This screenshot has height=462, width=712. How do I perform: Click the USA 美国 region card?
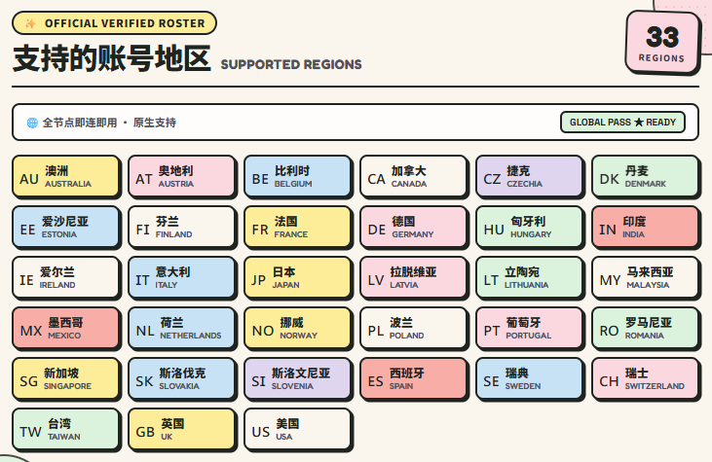click(297, 429)
